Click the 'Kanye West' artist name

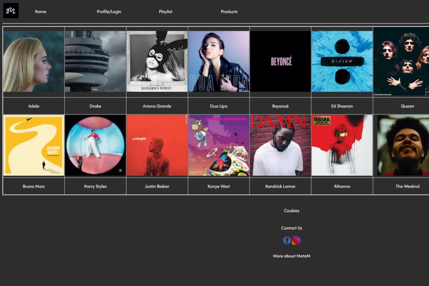(x=219, y=186)
